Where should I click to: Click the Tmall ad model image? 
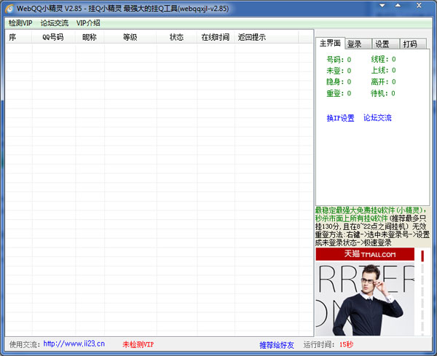[x=365, y=298]
